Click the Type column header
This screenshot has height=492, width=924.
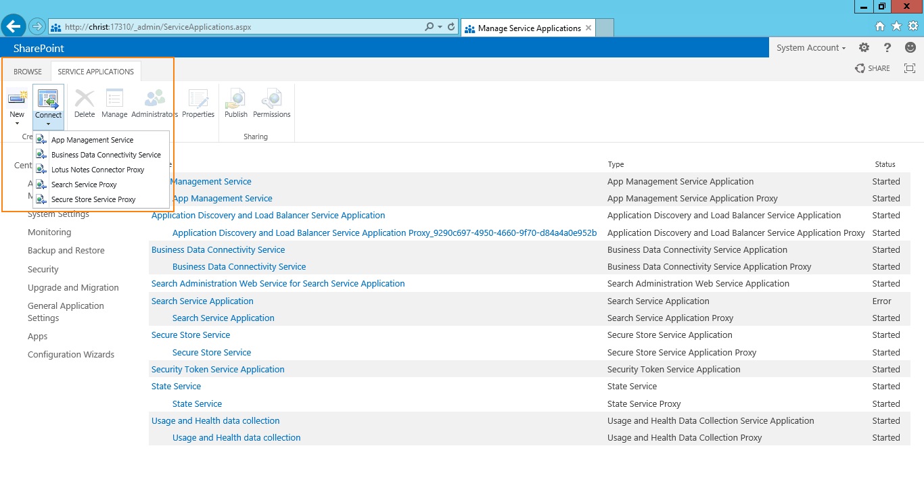(x=616, y=164)
